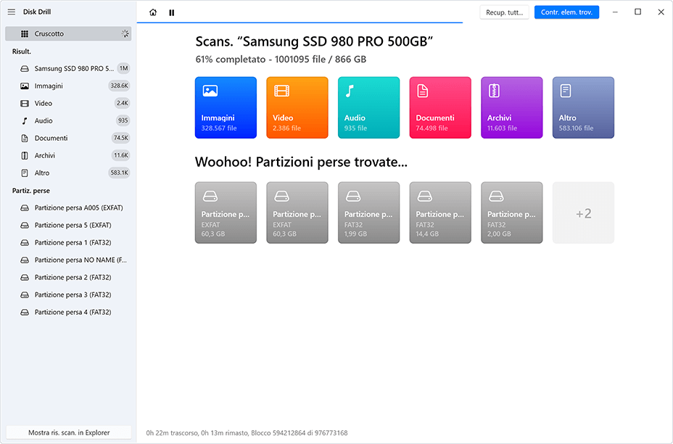Click the 74.5K badge beside Documenti

[120, 138]
